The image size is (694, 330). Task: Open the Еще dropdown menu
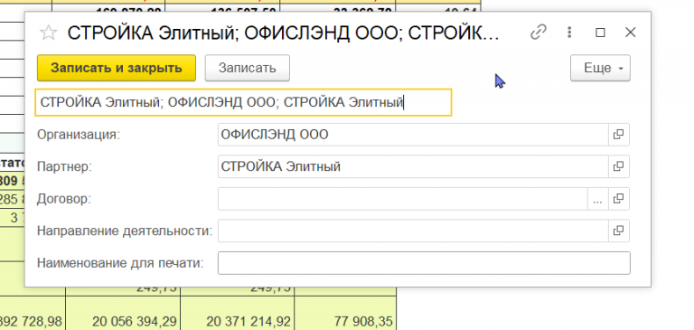click(600, 68)
